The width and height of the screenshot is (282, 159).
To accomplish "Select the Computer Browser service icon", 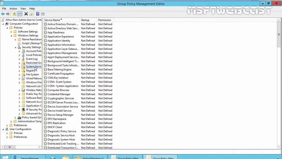I will coord(45,90).
